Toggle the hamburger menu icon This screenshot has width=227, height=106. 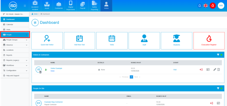pyautogui.click(x=25, y=6)
